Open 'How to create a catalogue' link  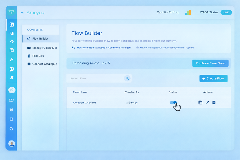[104, 48]
